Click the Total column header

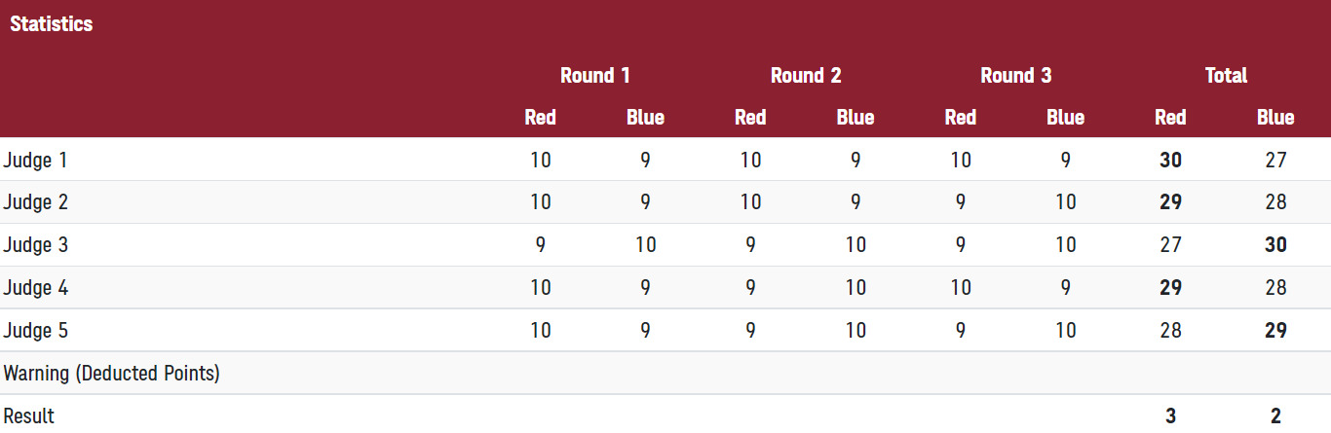point(1226,75)
